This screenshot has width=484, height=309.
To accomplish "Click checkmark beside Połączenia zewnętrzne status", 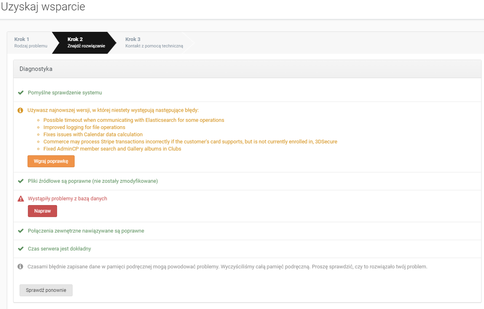I will point(21,231).
